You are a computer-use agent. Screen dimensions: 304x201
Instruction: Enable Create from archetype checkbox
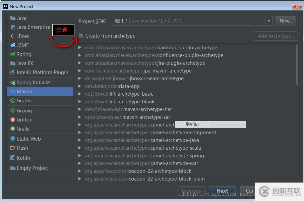pyautogui.click(x=81, y=36)
